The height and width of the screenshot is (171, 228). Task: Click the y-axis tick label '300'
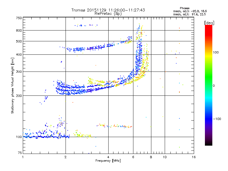(x=19, y=72)
